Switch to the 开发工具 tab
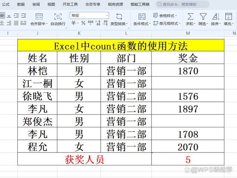237x178 pixels. 70,4
